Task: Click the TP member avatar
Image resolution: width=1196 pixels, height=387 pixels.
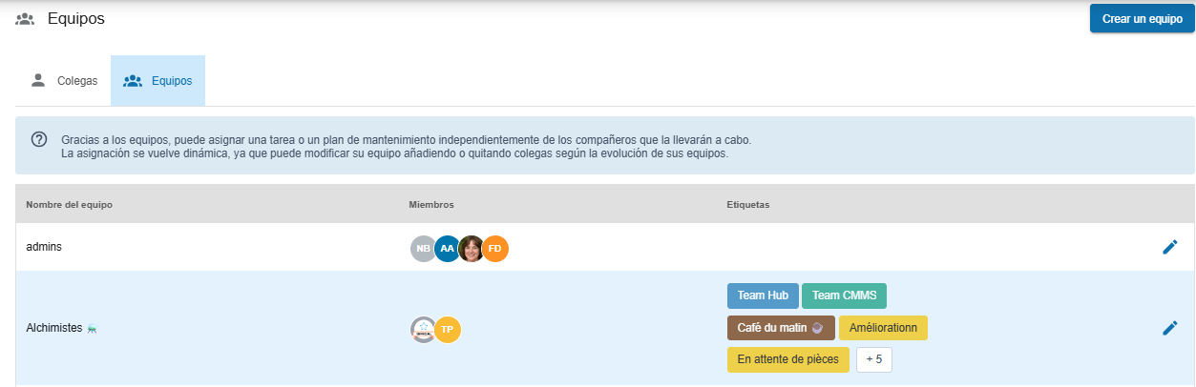Action: (448, 330)
